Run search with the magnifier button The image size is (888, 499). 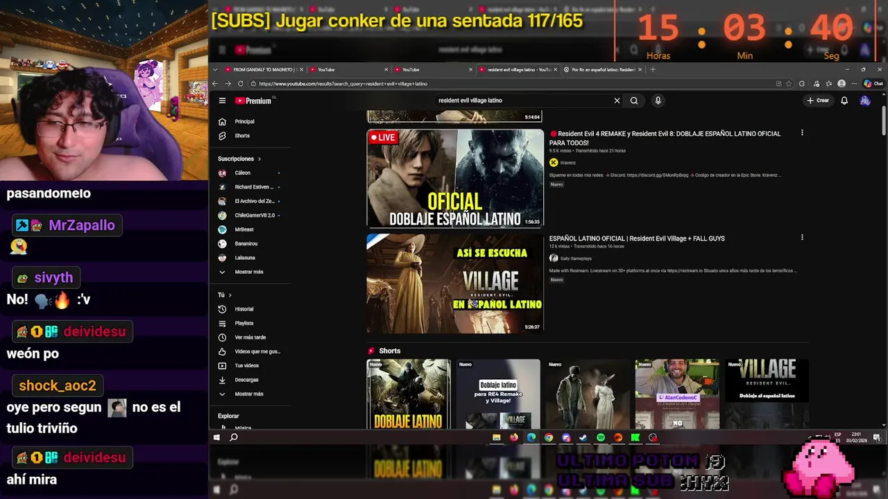click(x=634, y=100)
